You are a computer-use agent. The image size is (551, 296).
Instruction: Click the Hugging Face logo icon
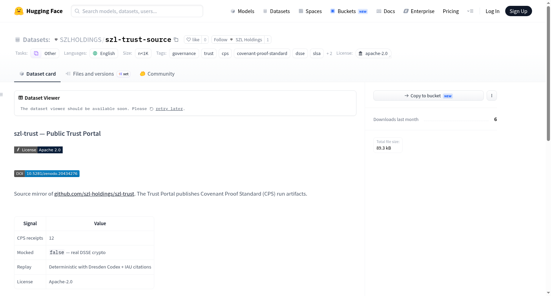(x=19, y=11)
